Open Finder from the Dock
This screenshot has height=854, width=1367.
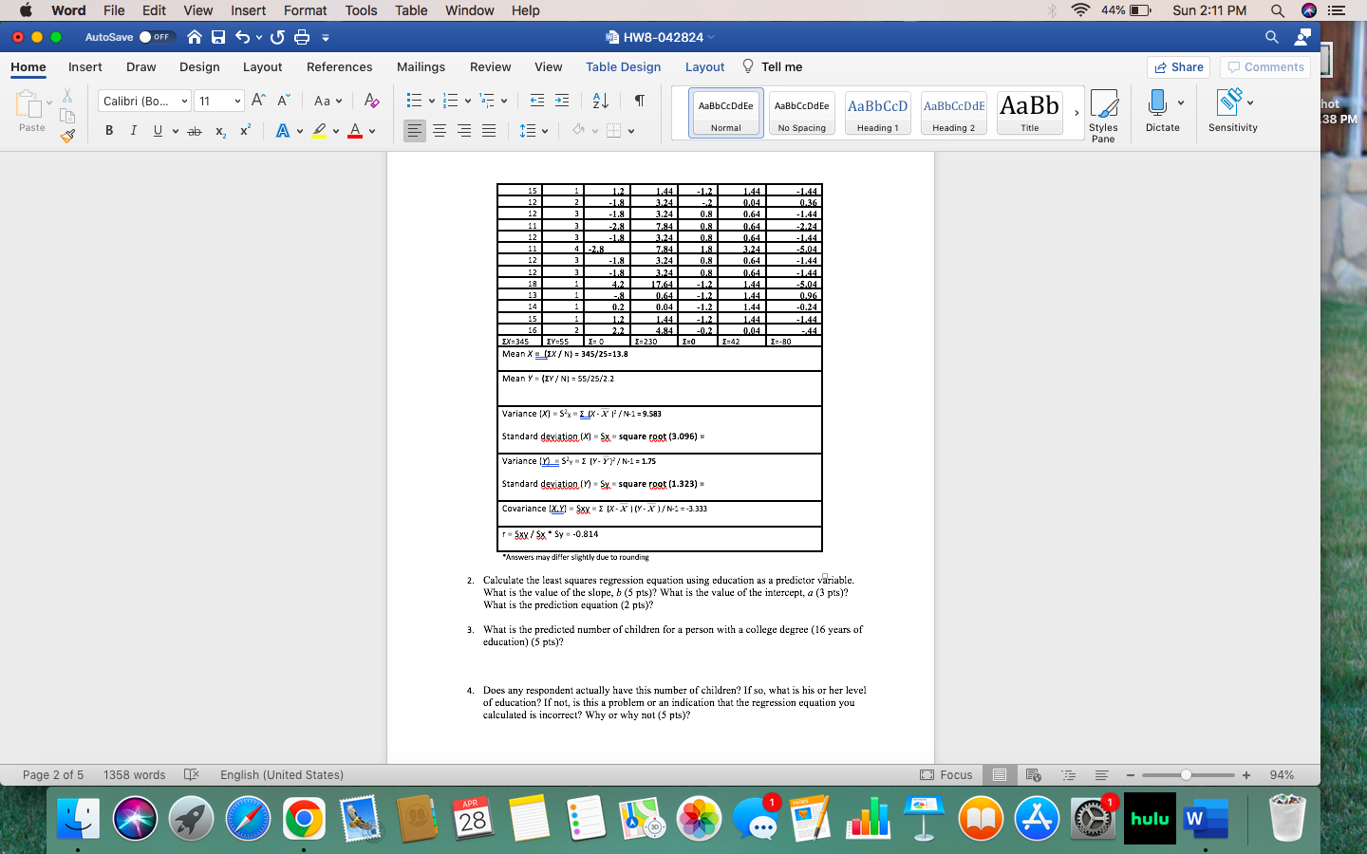79,818
